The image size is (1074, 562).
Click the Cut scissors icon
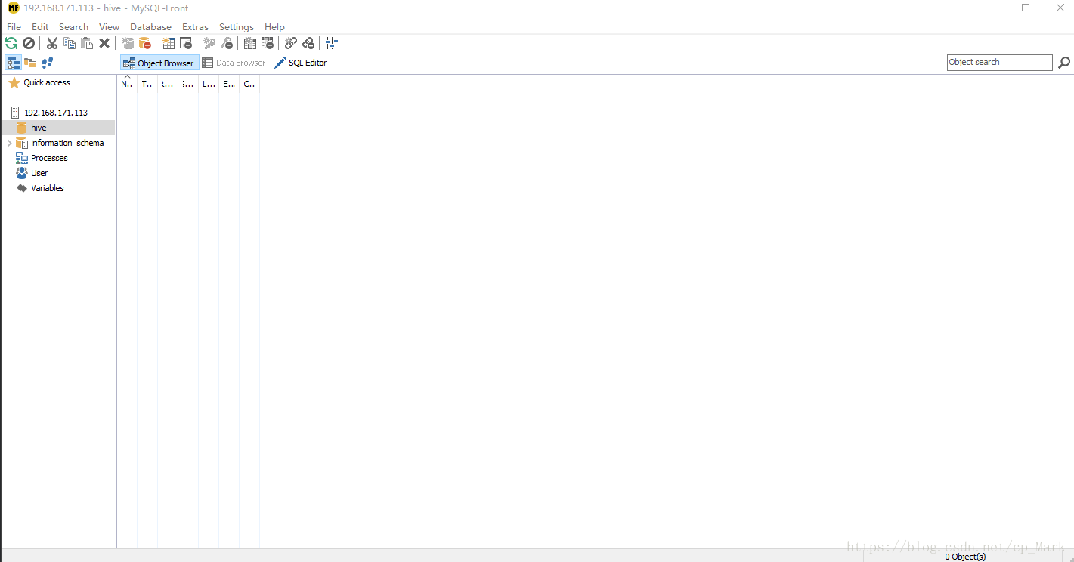pyautogui.click(x=52, y=44)
